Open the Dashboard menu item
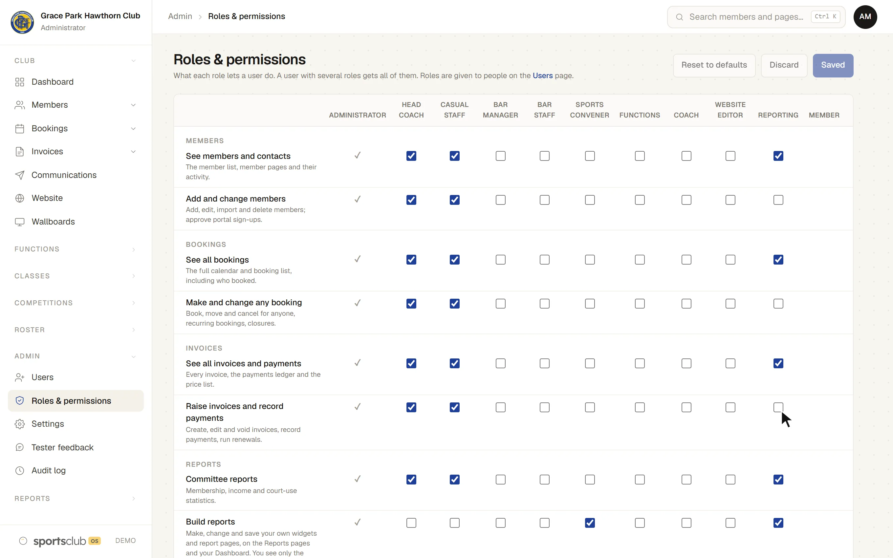 click(75, 82)
